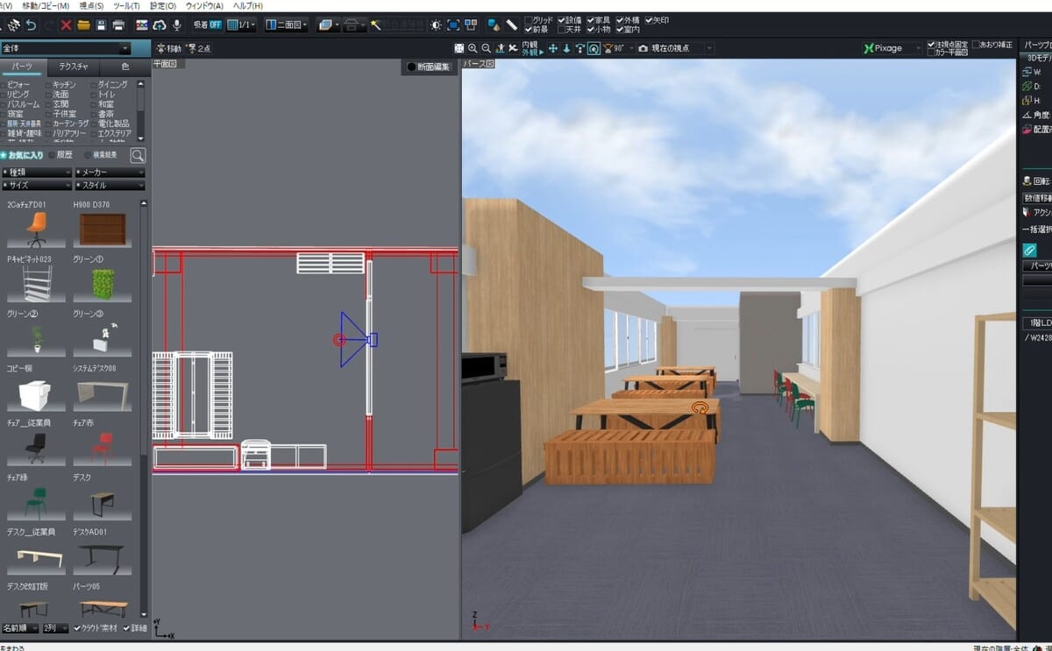Zoom in on the perspective view

[x=473, y=48]
